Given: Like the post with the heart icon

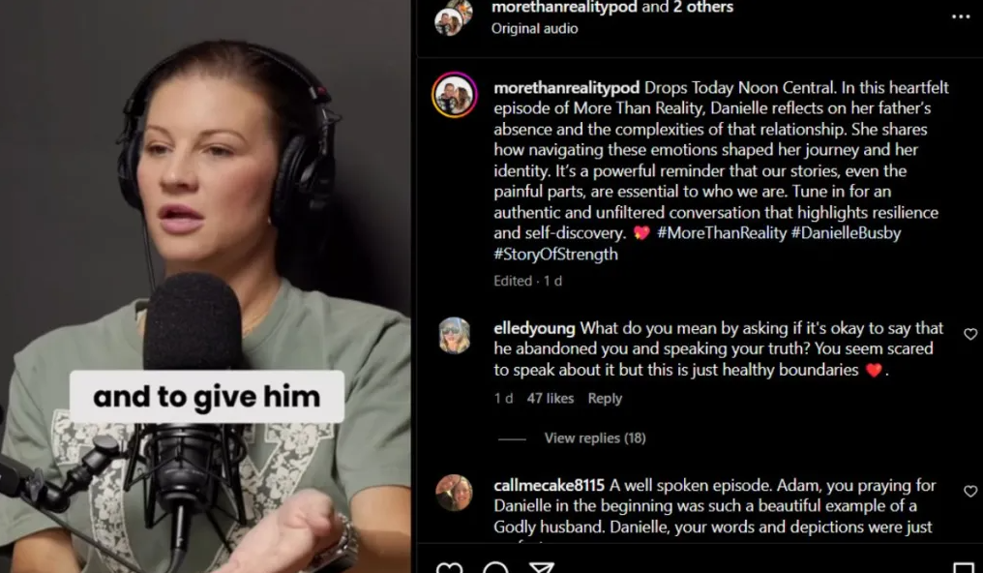Looking at the screenshot, I should [449, 567].
